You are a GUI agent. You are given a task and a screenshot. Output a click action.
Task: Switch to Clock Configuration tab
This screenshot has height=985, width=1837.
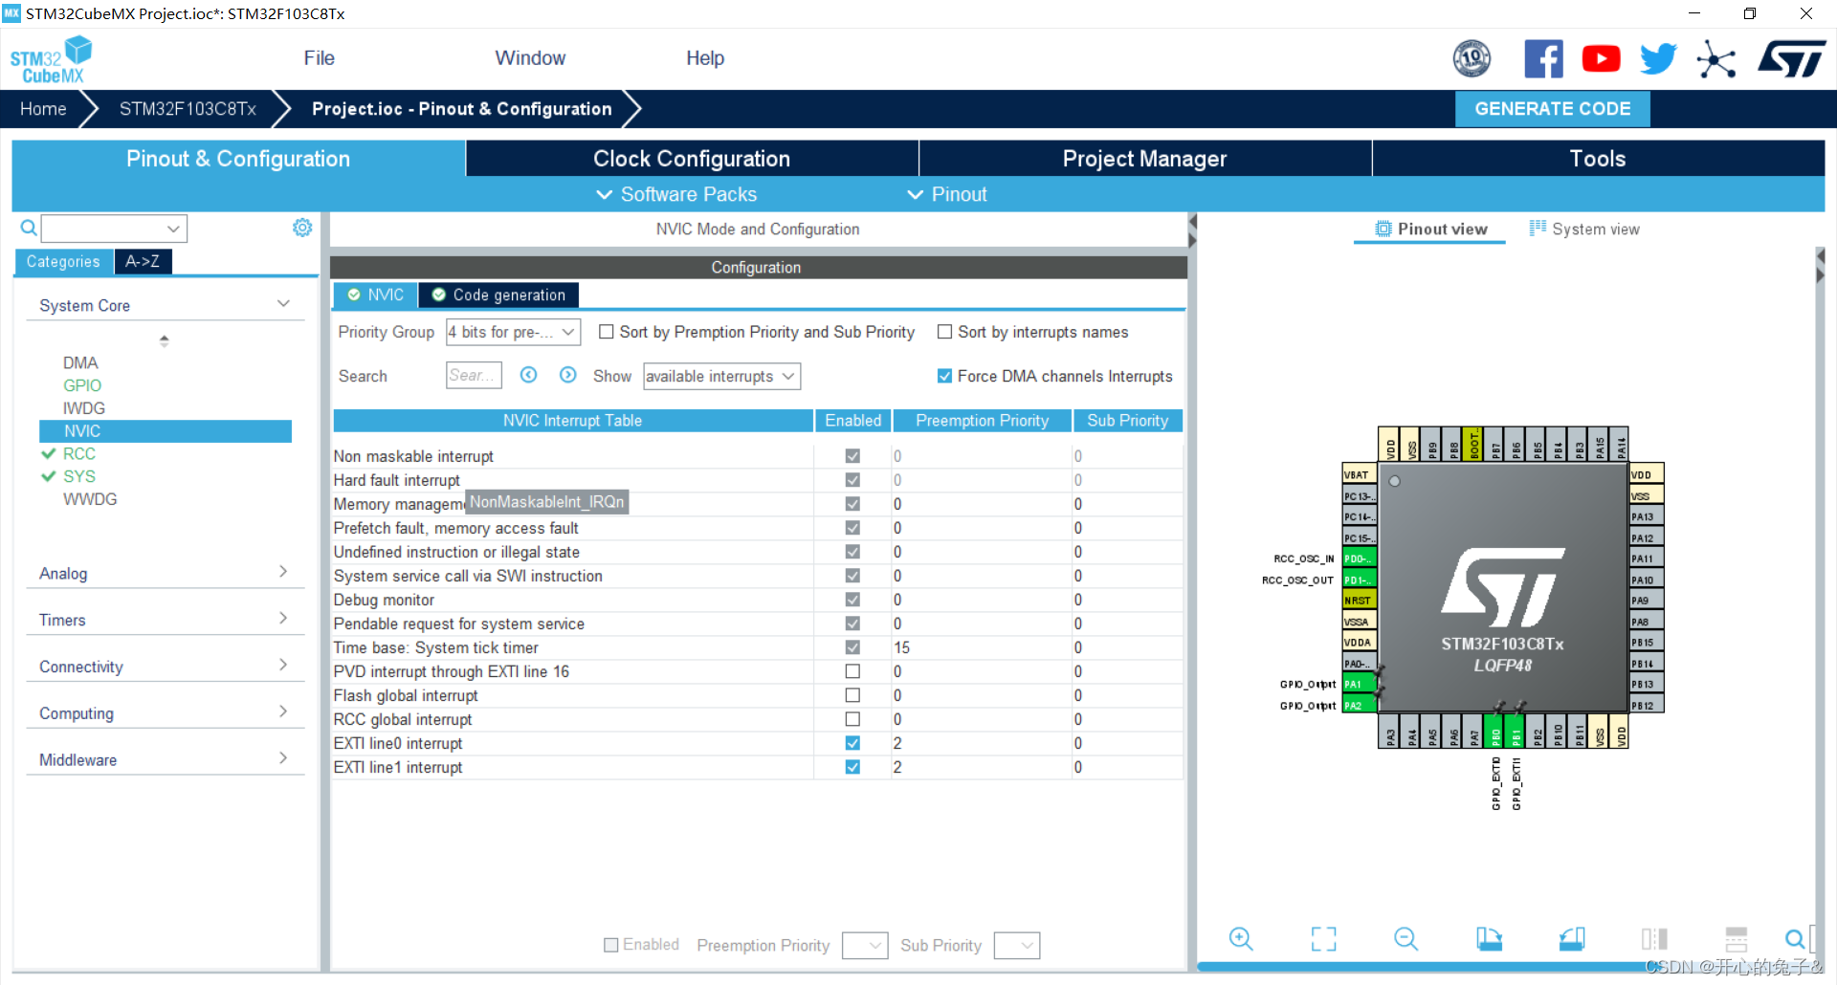pyautogui.click(x=692, y=159)
